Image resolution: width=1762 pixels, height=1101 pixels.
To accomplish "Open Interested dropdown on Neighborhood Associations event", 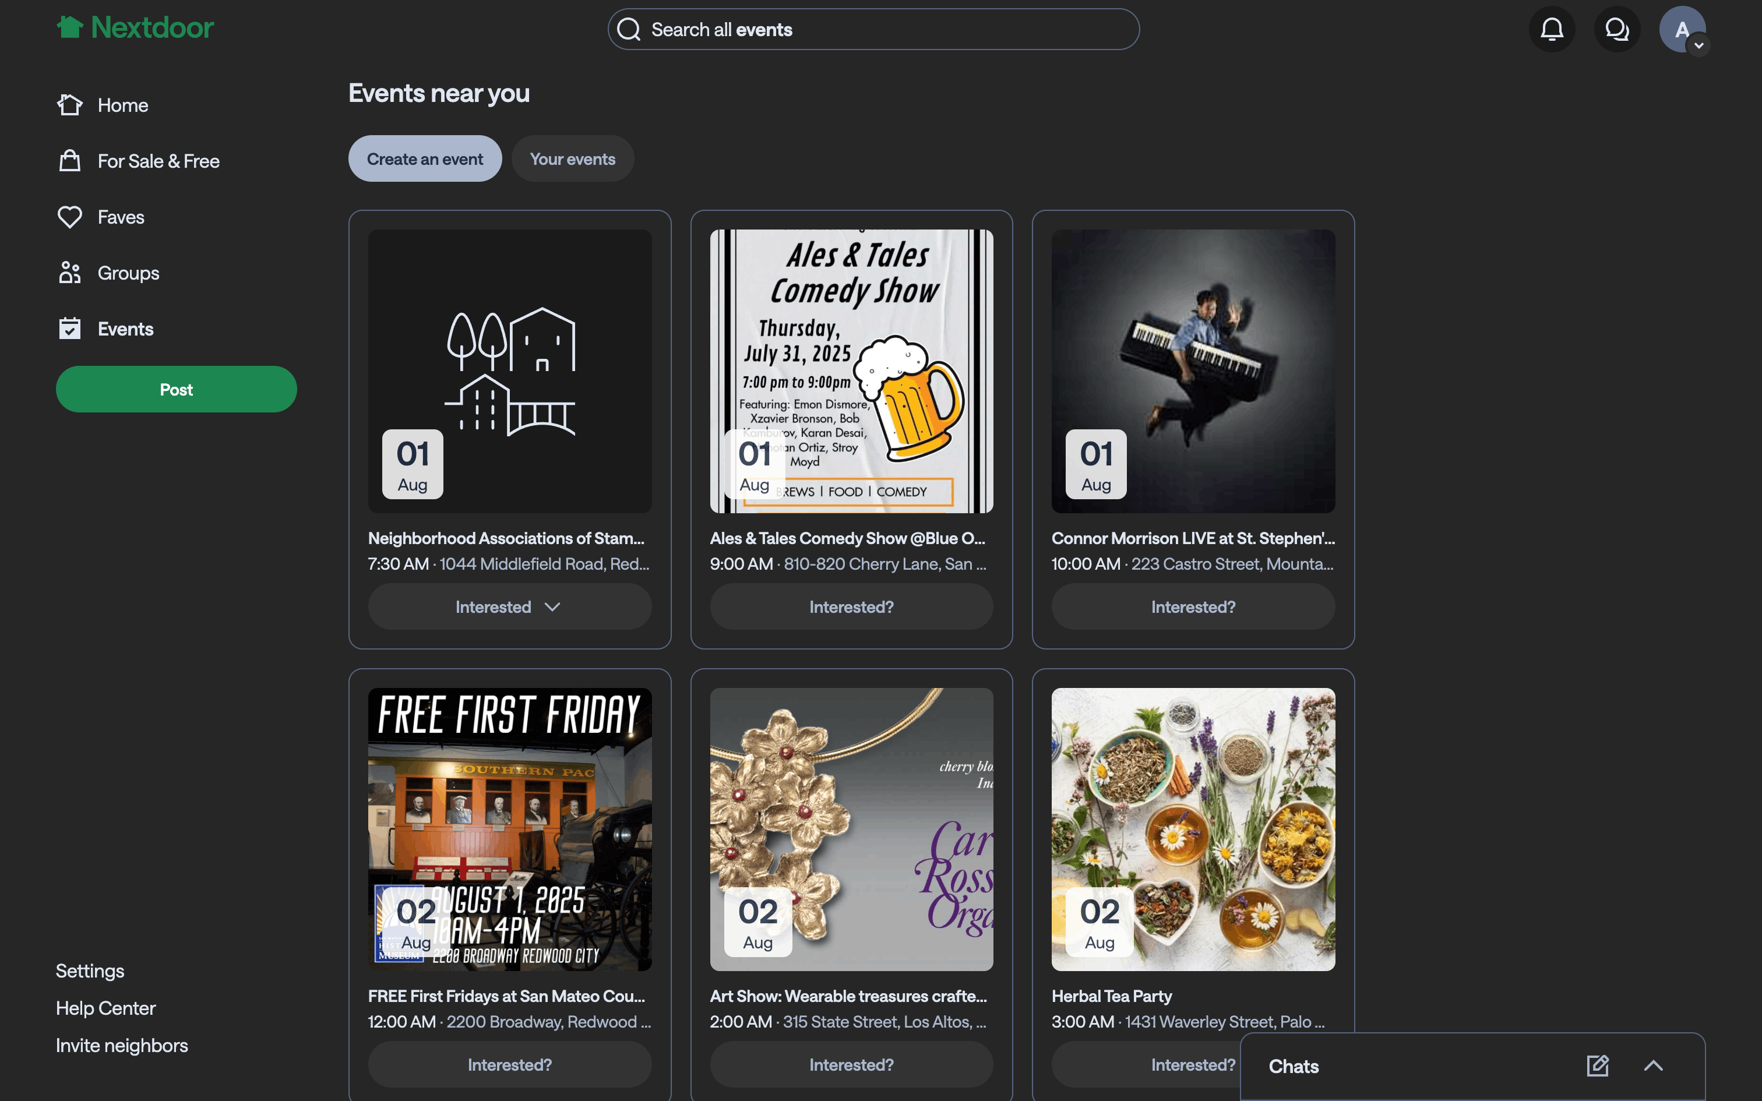I will 510,606.
